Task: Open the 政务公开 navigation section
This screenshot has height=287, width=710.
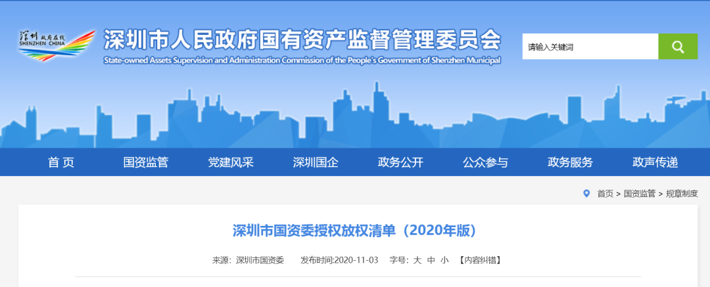Action: point(400,162)
